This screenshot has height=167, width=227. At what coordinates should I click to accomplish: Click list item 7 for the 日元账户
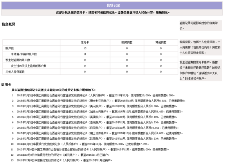(x=95, y=128)
